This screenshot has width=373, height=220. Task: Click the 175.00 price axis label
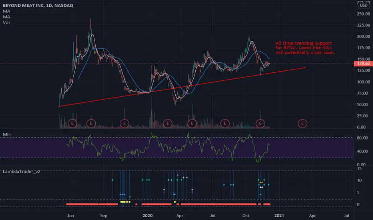(x=363, y=48)
